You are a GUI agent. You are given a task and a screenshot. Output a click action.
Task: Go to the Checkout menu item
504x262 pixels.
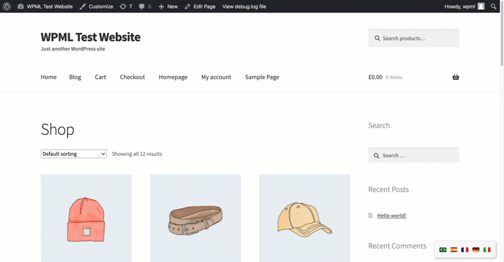point(132,77)
